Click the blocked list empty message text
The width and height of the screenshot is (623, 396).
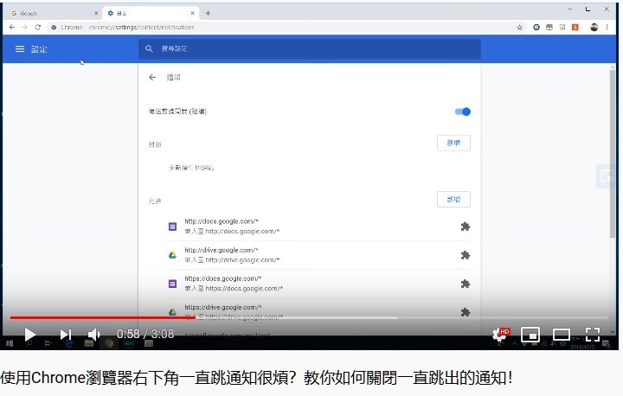(191, 168)
